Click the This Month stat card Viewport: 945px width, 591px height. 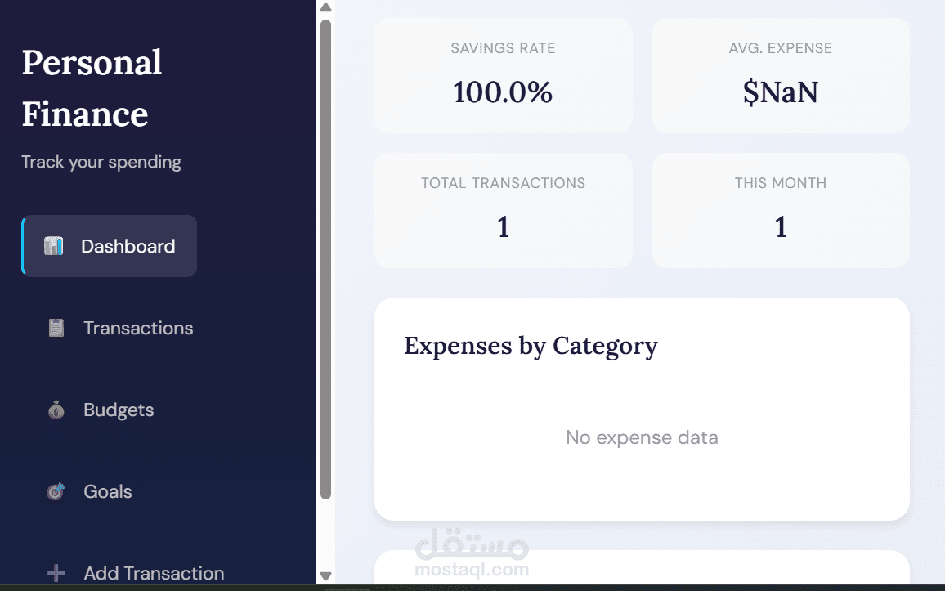tap(780, 210)
